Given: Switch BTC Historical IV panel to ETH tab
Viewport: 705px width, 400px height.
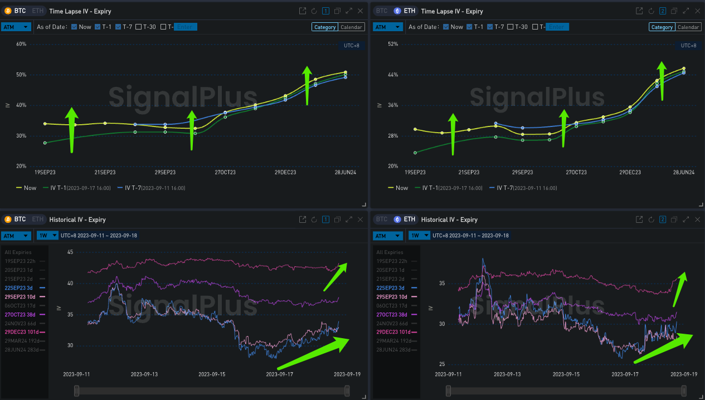Looking at the screenshot, I should pyautogui.click(x=37, y=219).
